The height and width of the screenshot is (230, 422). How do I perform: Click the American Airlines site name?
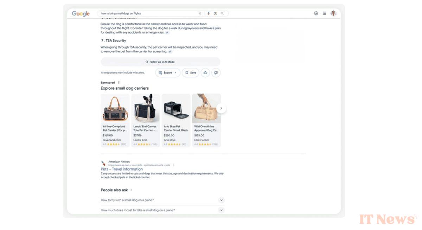click(119, 162)
